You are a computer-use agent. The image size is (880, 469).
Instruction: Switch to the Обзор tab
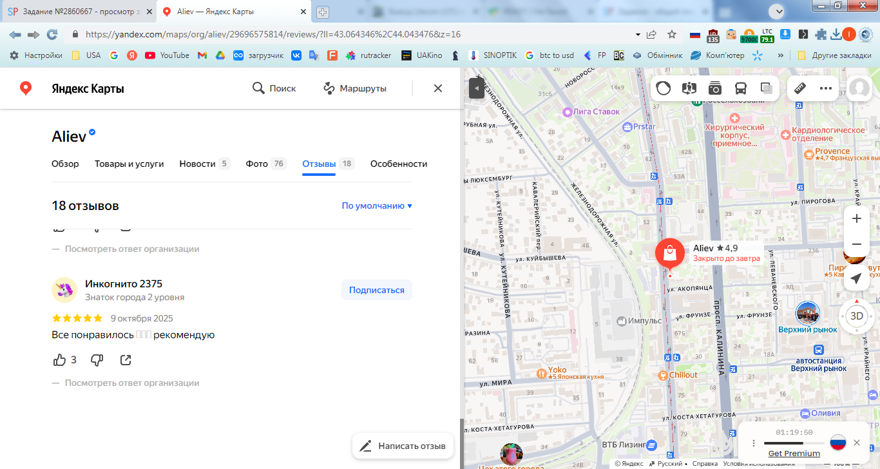[65, 164]
